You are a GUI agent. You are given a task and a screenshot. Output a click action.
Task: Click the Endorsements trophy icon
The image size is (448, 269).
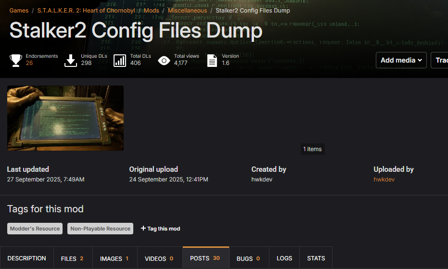[x=16, y=61]
